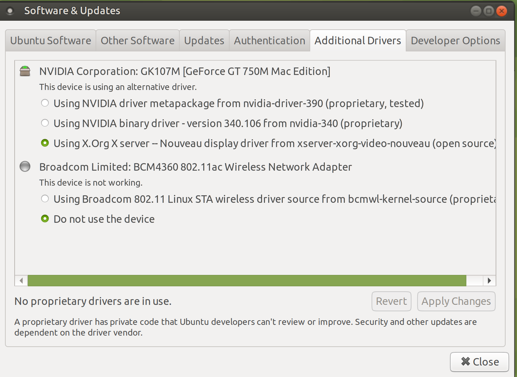Click the Revert button
The image size is (517, 377).
[391, 301]
